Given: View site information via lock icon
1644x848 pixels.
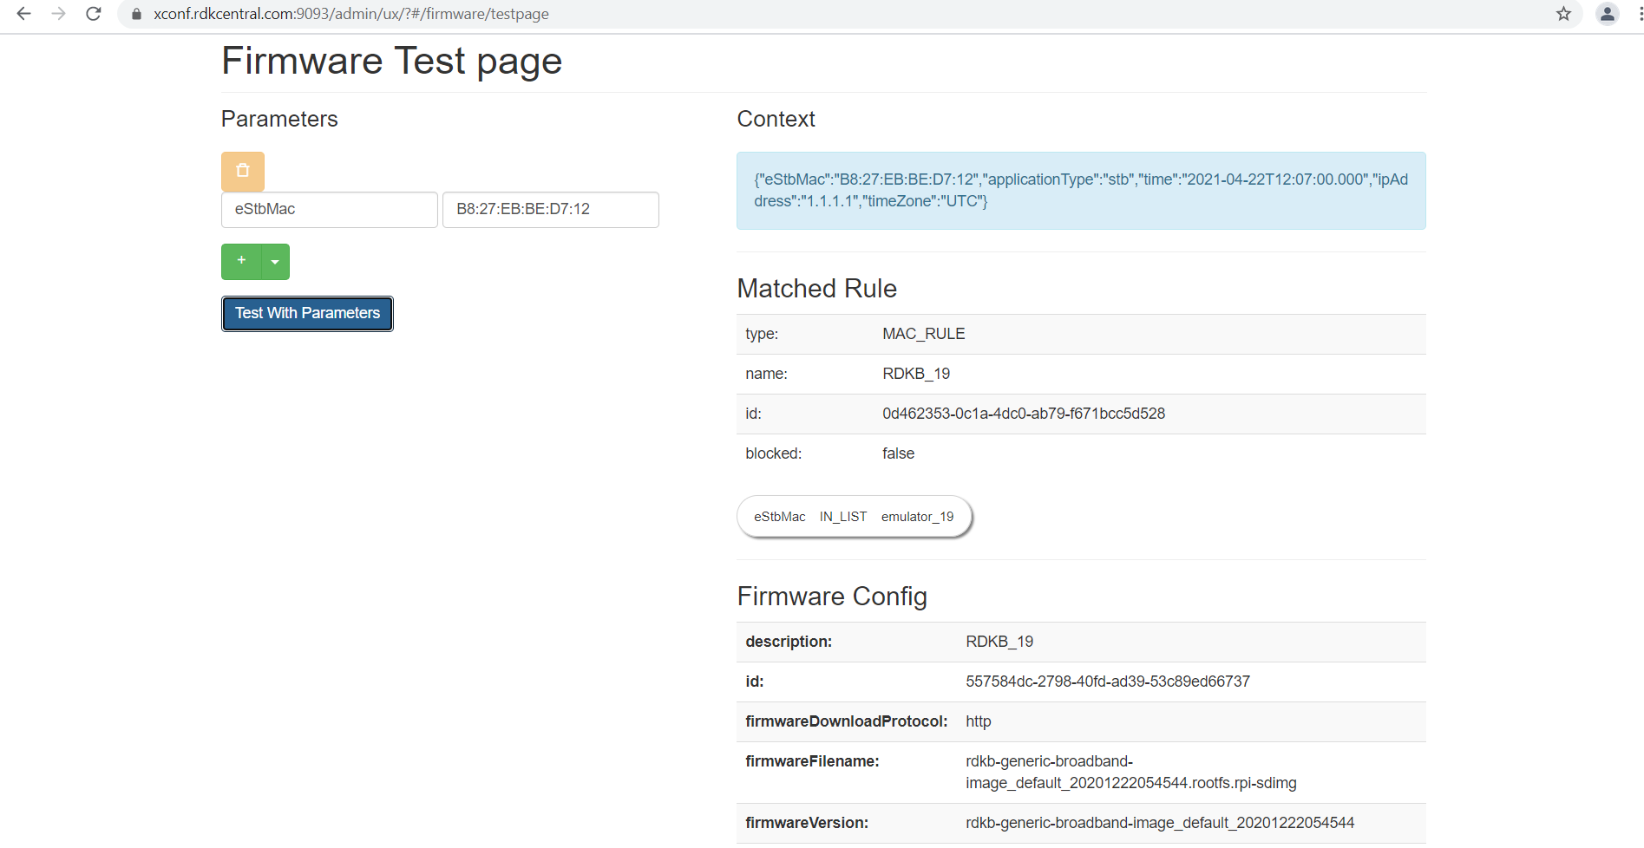Looking at the screenshot, I should tap(136, 14).
